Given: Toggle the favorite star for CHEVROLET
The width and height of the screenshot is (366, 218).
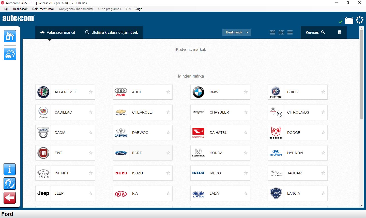Looking at the screenshot, I should click(x=168, y=112).
